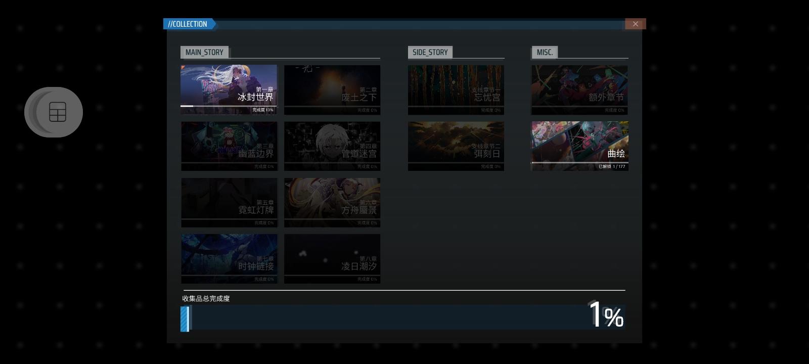Click the SIDE_STORY section header
The width and height of the screenshot is (809, 364).
tap(430, 52)
